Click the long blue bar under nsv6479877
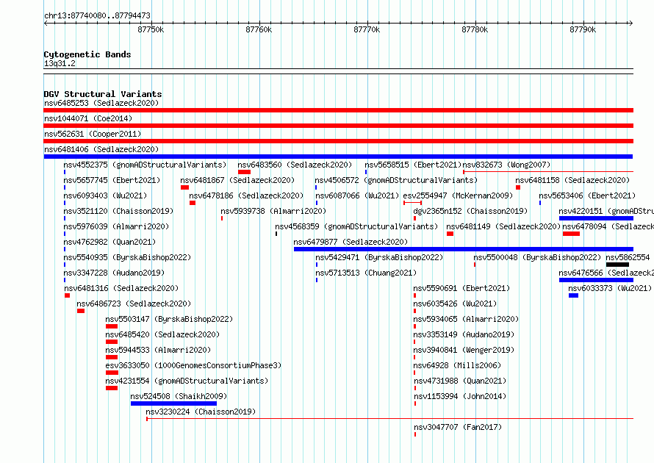The width and height of the screenshot is (654, 463). [464, 249]
